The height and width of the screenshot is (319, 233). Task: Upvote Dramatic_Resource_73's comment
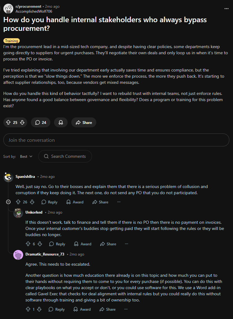[28, 309]
